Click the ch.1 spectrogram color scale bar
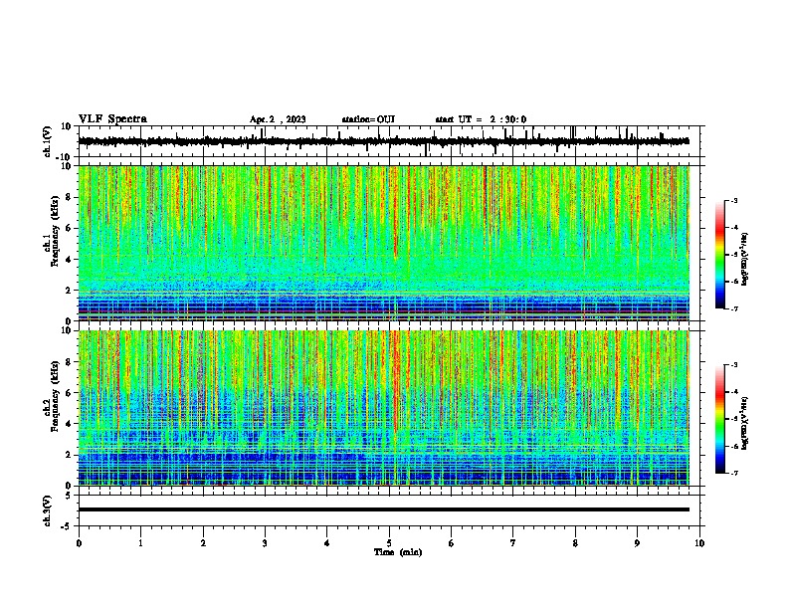Screen dimensions: 788x609 tap(719, 255)
